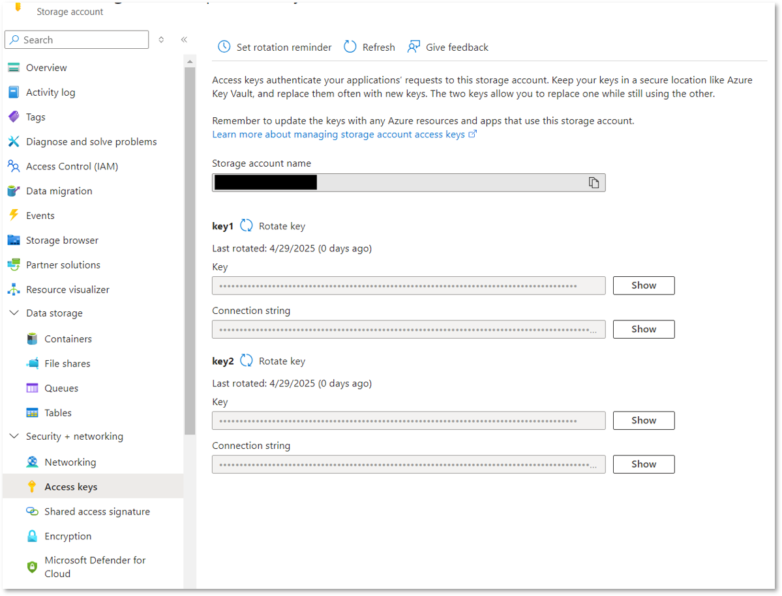The height and width of the screenshot is (596, 782).
Task: Click the Give feedback label
Action: point(457,48)
